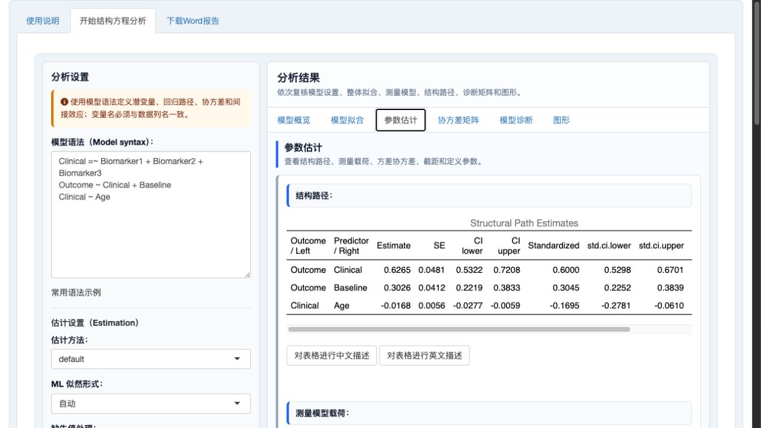Click the Estimate value 0.6265
The width and height of the screenshot is (761, 428).
(x=397, y=270)
